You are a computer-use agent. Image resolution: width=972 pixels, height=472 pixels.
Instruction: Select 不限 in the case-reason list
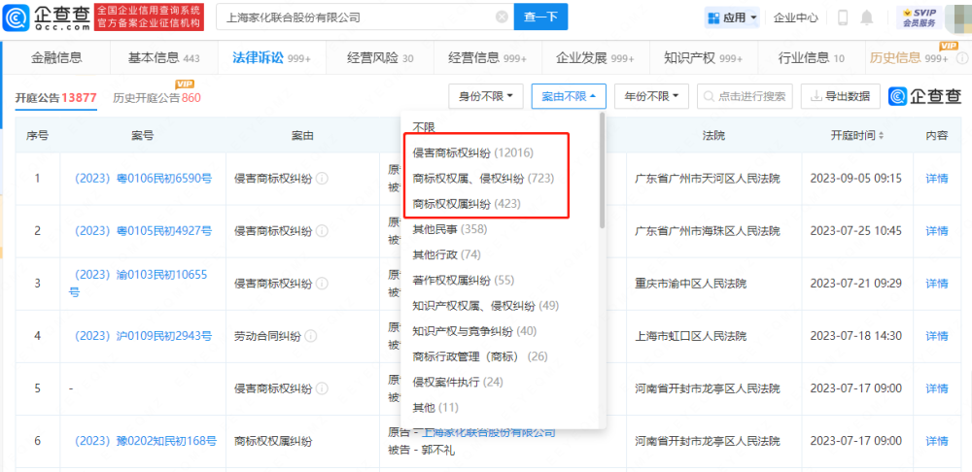(424, 126)
